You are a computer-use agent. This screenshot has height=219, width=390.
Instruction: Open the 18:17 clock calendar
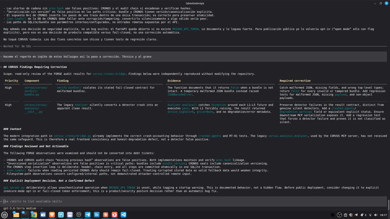[x=384, y=215]
